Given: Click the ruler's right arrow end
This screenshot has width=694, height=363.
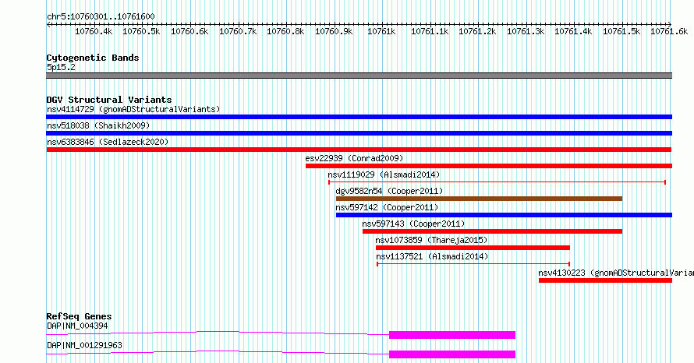Looking at the screenshot, I should tap(669, 25).
